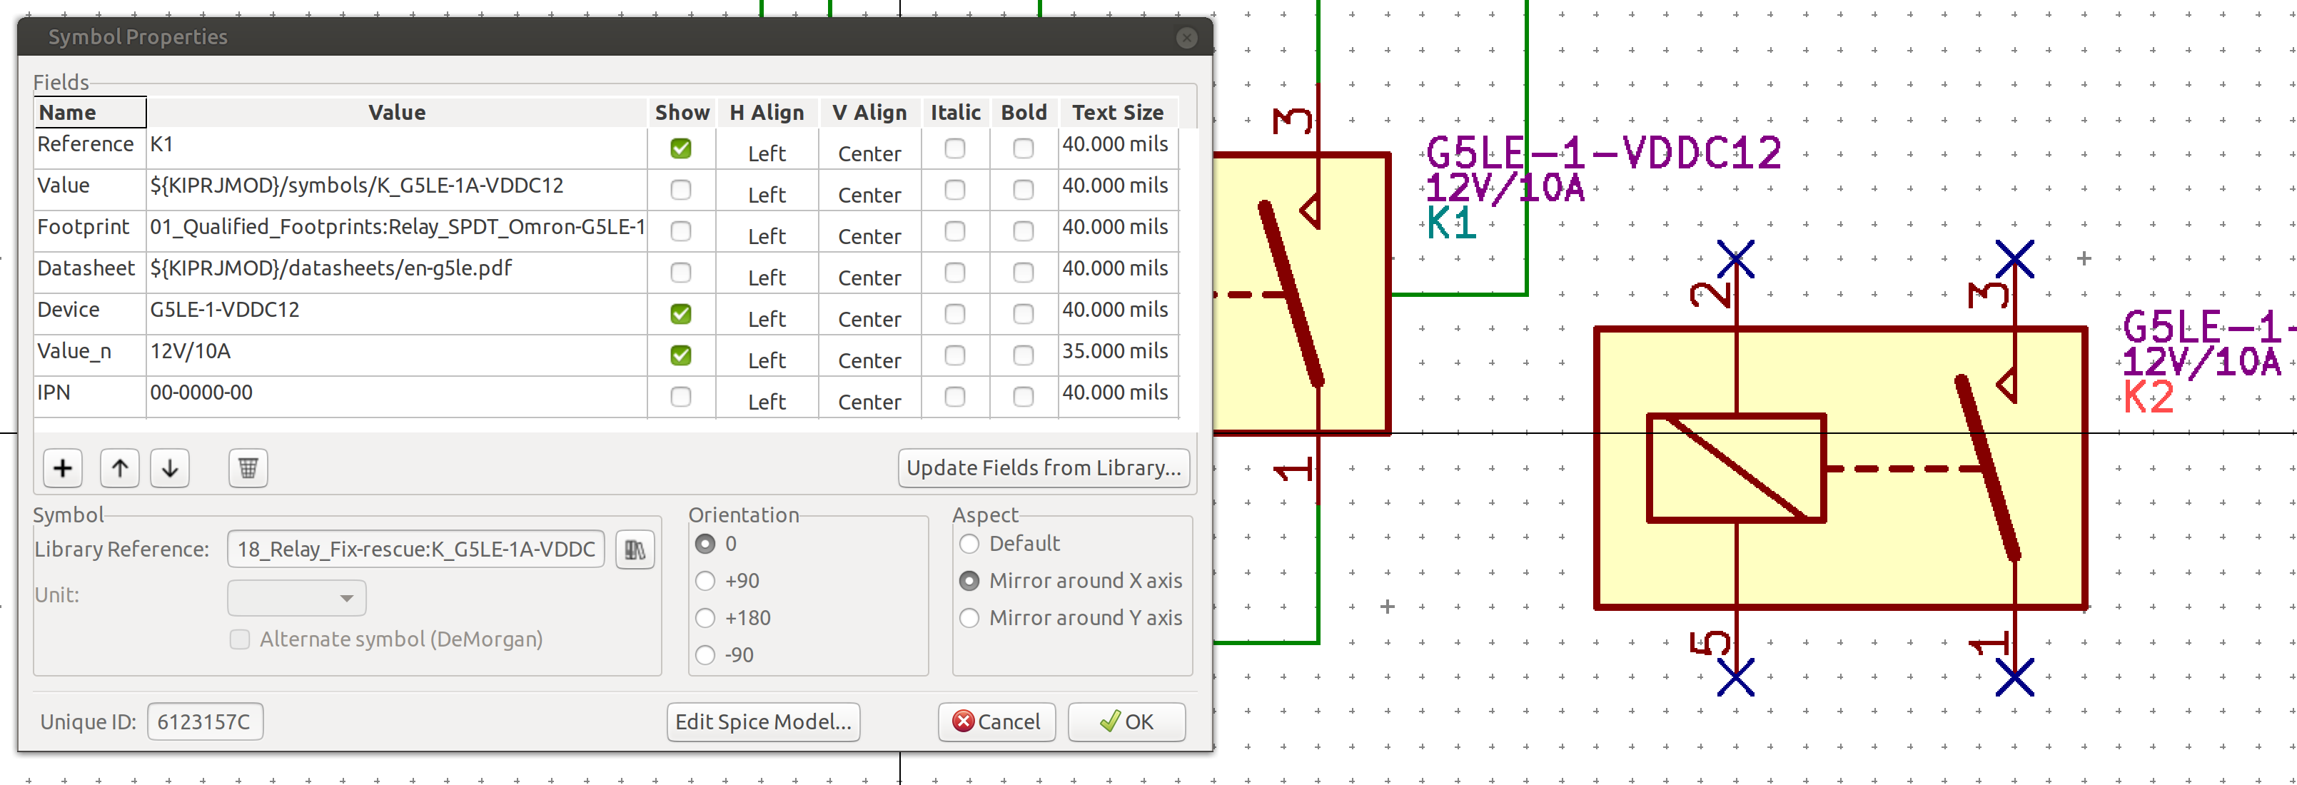This screenshot has height=785, width=2297.
Task: Move the selected field down
Action: point(169,468)
